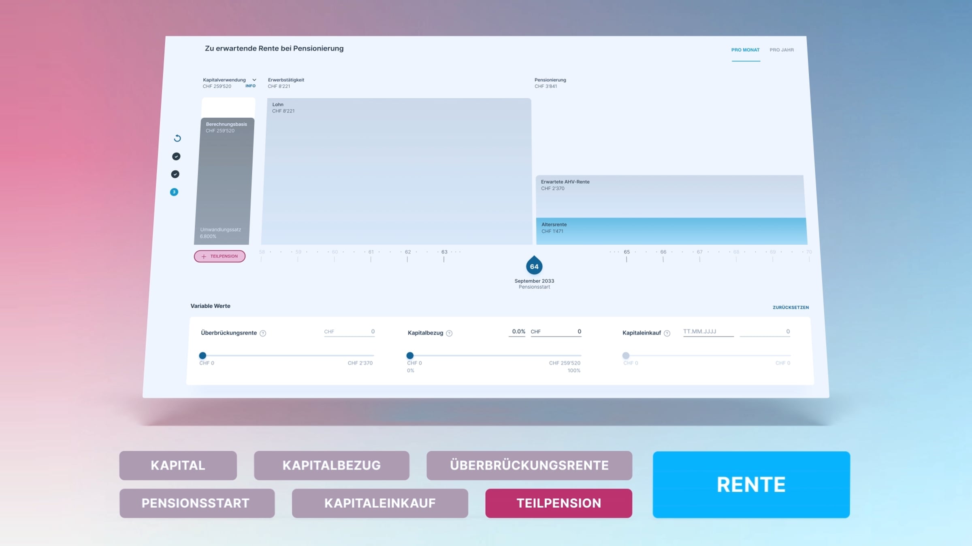This screenshot has height=546, width=972.
Task: Click the first completed step checkmark
Action: pos(176,157)
